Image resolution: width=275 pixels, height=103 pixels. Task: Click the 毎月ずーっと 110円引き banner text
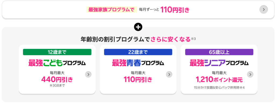[x=164, y=10]
